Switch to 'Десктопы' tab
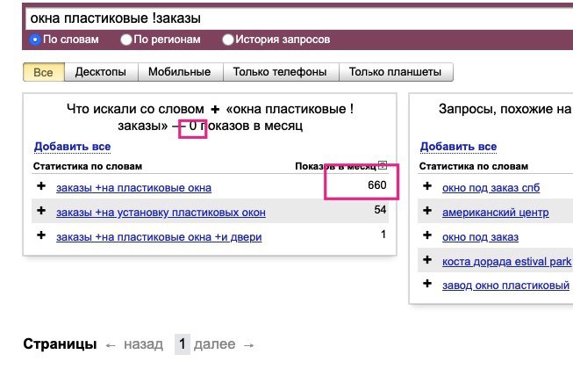This screenshot has height=376, width=573. 101,72
